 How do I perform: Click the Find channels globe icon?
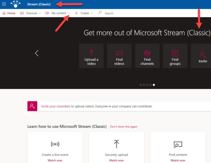(147, 53)
